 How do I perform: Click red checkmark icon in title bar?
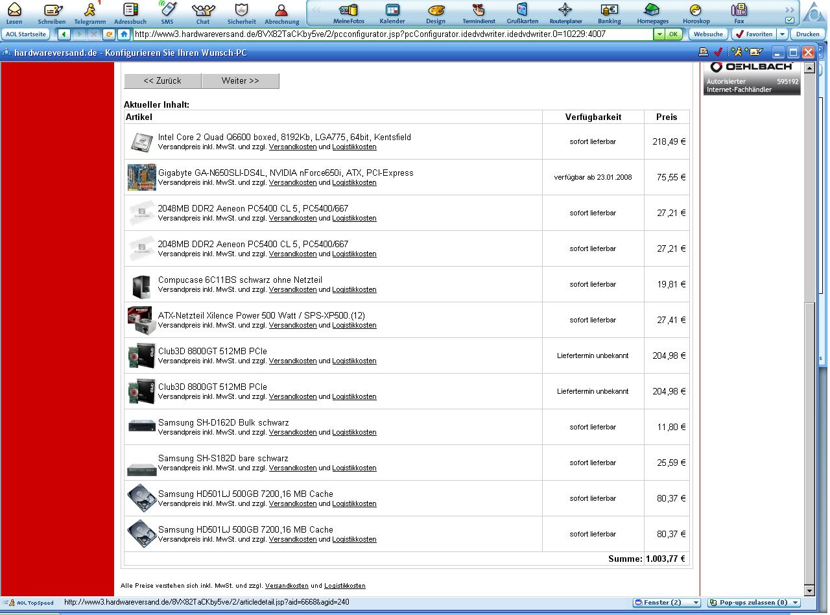718,52
